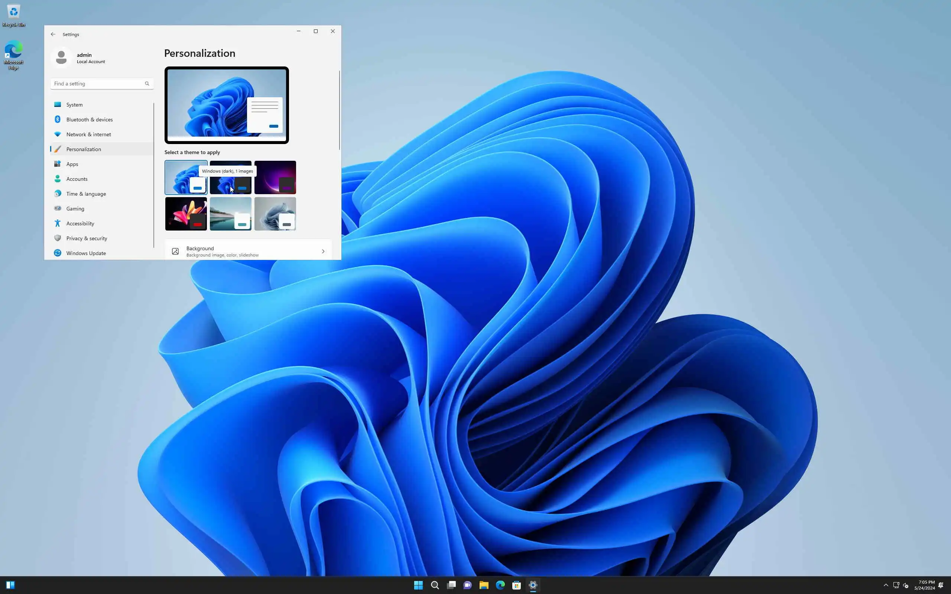Go to System settings category

pos(74,105)
